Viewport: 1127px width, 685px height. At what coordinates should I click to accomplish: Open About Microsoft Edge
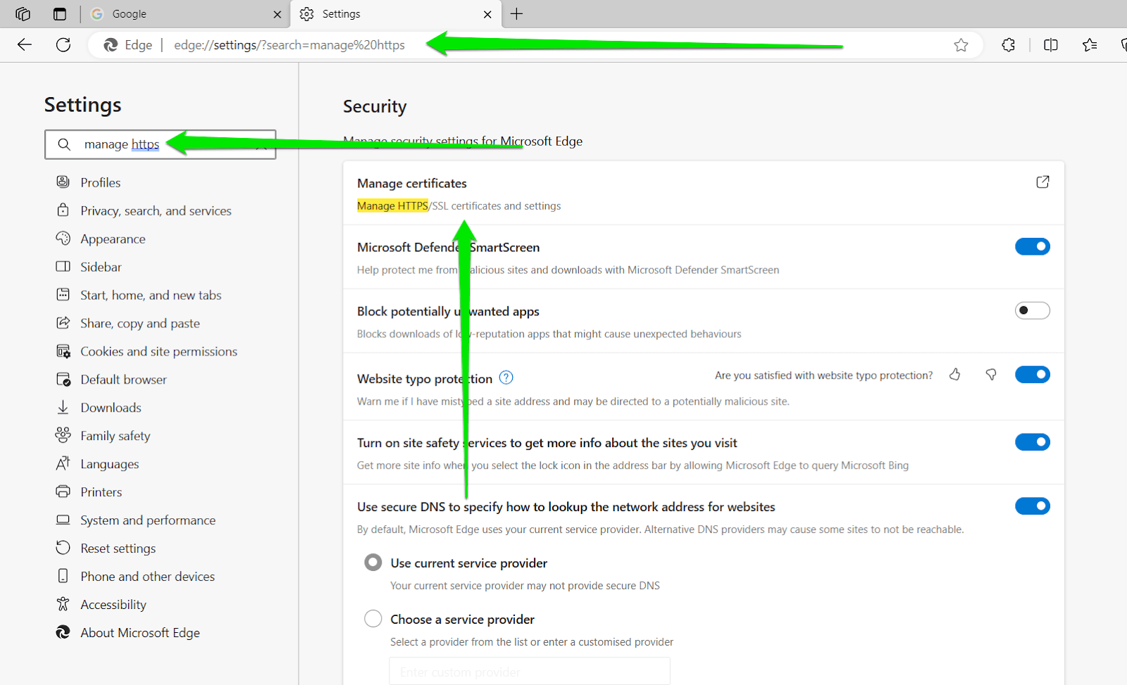point(140,633)
